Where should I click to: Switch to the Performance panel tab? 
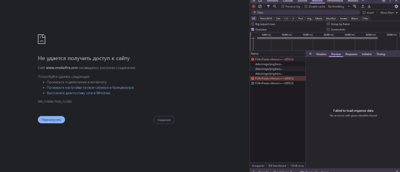(335, 1)
